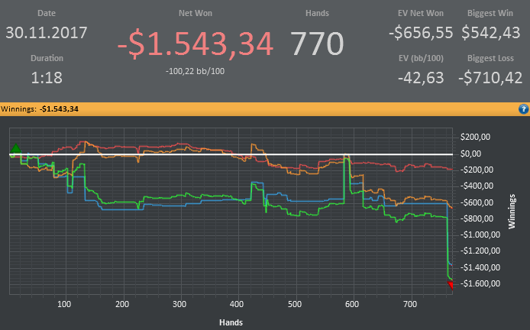
Task: Click the Net Won value -$1.543,34
Action: pos(196,44)
